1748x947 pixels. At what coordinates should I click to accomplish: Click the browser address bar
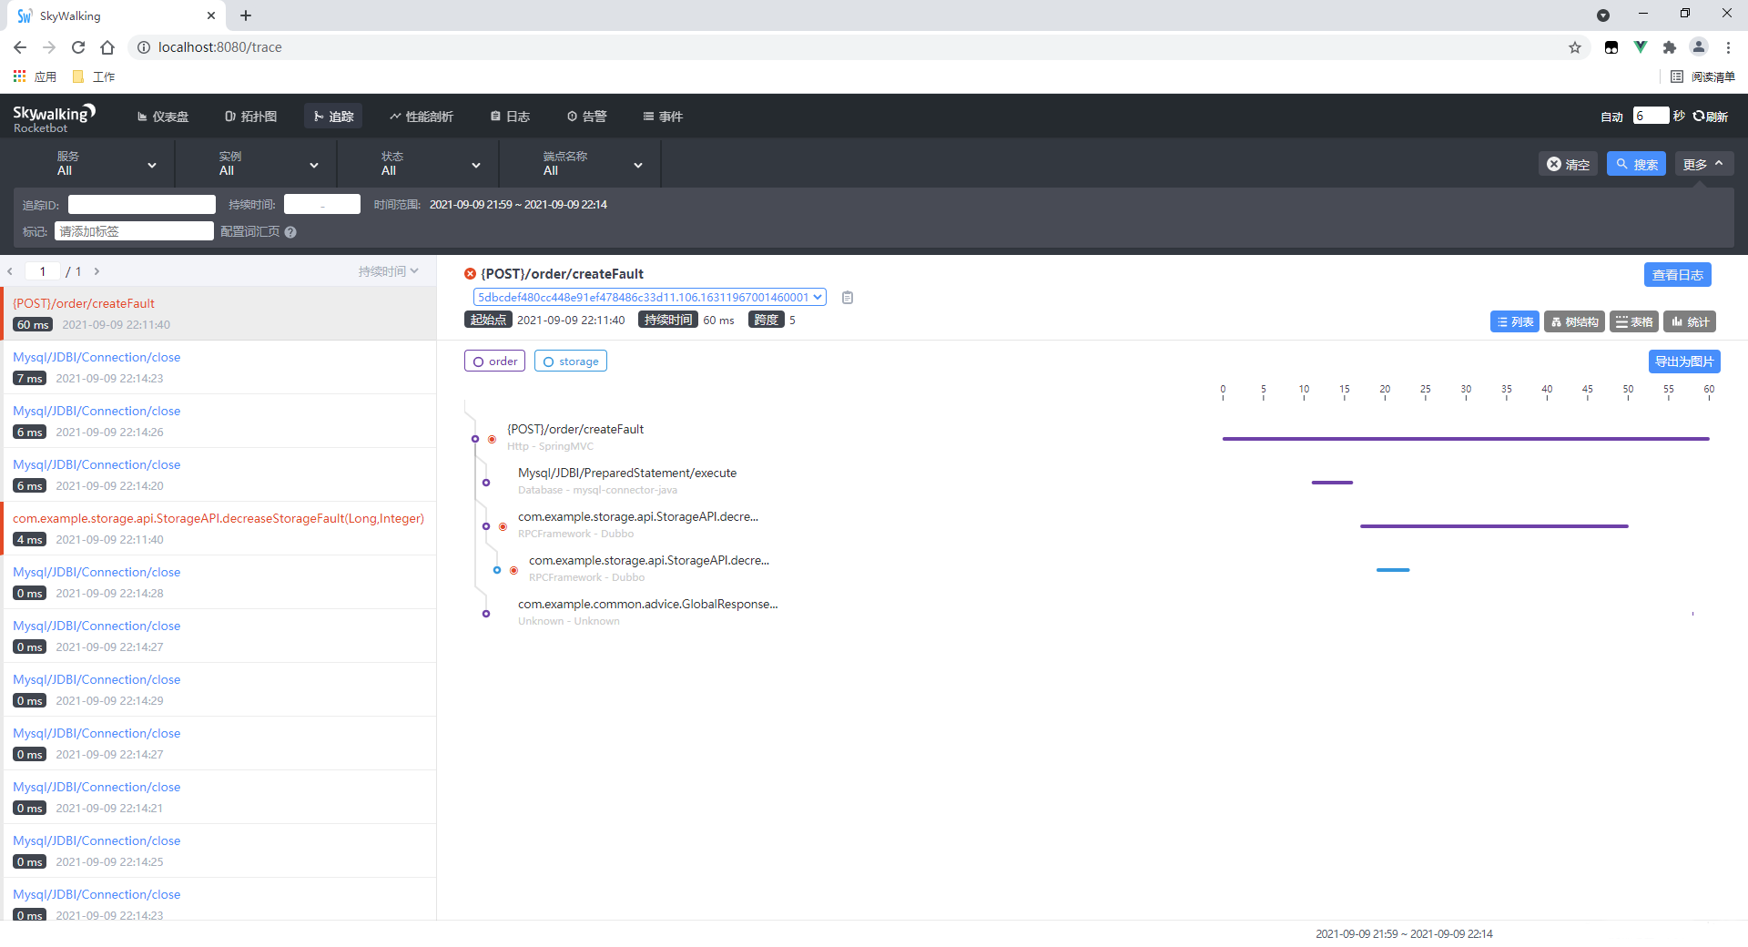click(x=856, y=47)
